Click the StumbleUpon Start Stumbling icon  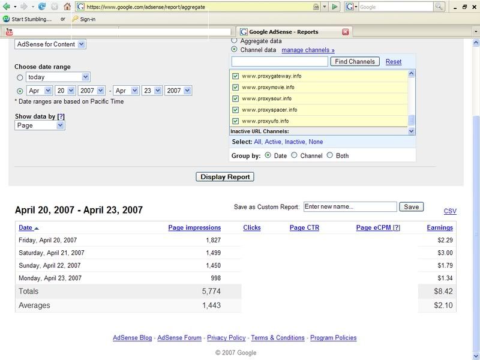pyautogui.click(x=6, y=19)
